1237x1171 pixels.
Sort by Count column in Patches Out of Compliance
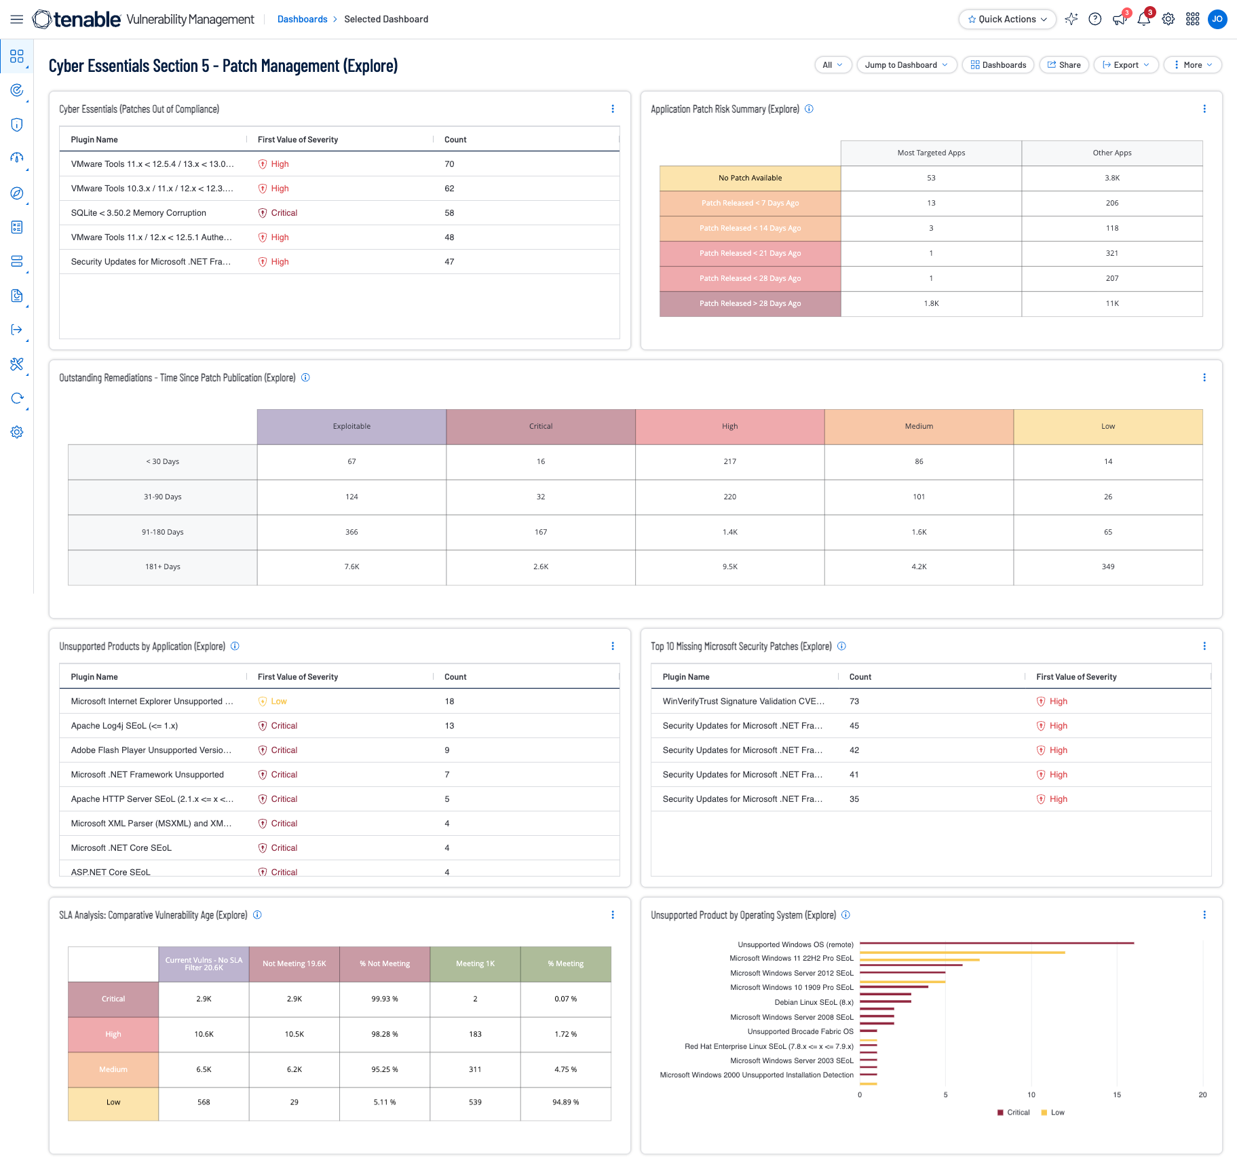(455, 140)
